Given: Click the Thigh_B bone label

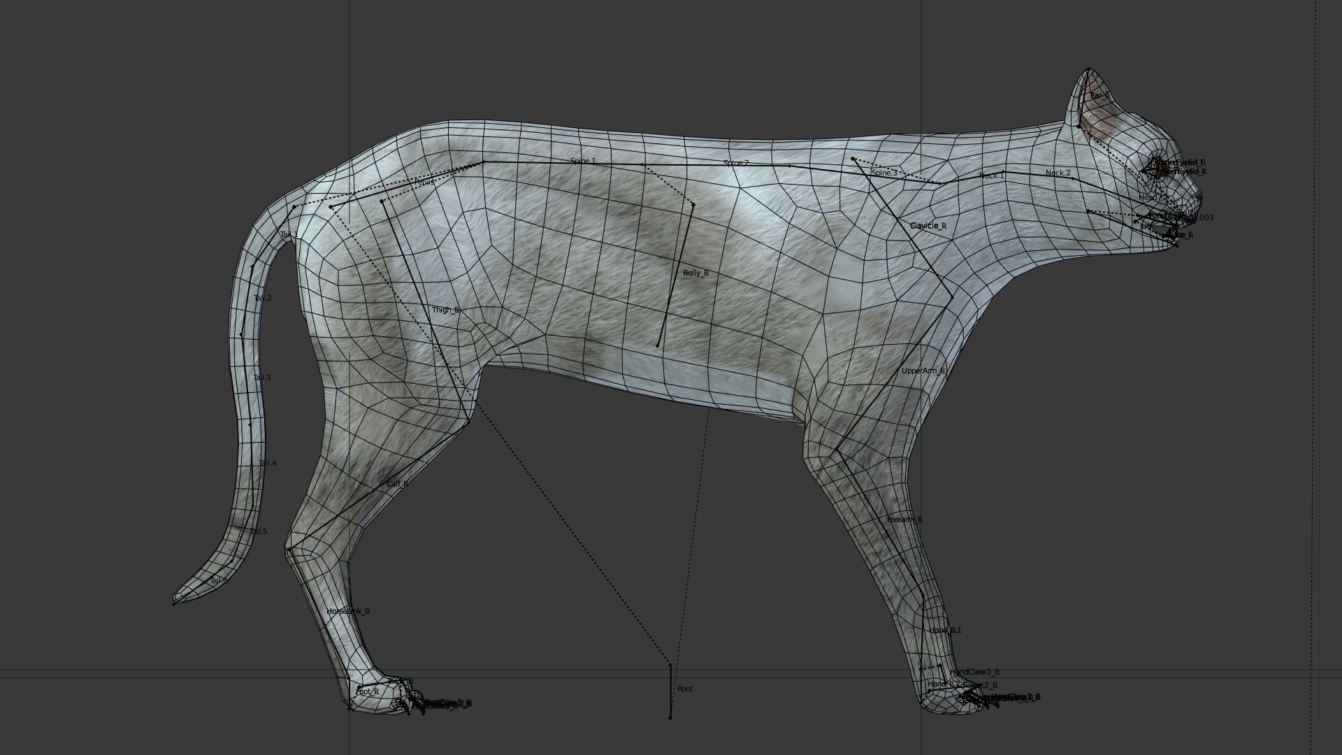Looking at the screenshot, I should (446, 310).
